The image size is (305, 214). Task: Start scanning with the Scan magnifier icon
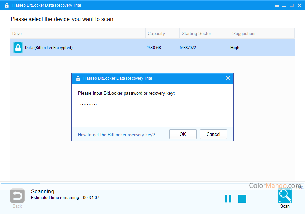click(x=285, y=196)
